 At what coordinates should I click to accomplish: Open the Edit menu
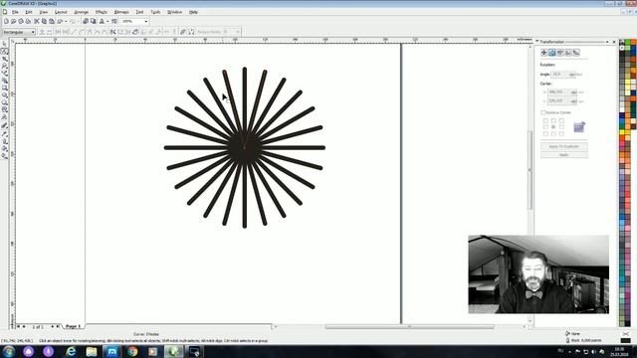pyautogui.click(x=29, y=12)
